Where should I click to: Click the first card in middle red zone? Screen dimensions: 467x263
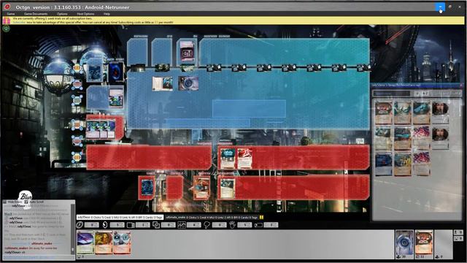[x=228, y=159]
